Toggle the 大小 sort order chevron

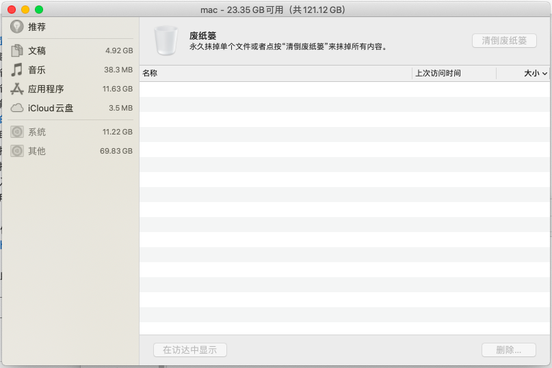545,74
